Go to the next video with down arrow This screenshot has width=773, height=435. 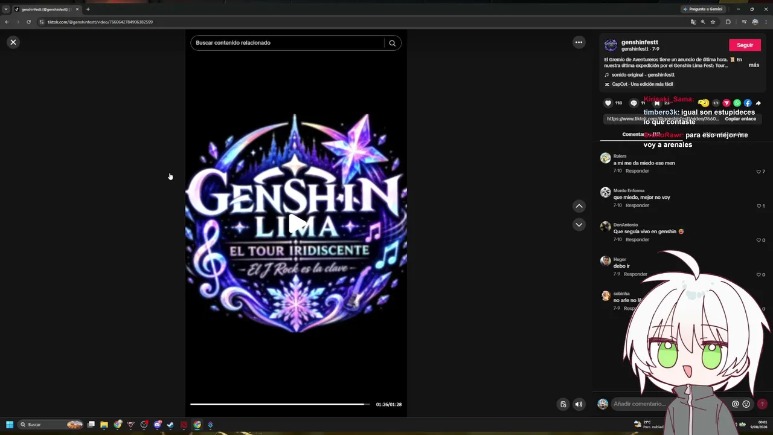click(x=579, y=225)
